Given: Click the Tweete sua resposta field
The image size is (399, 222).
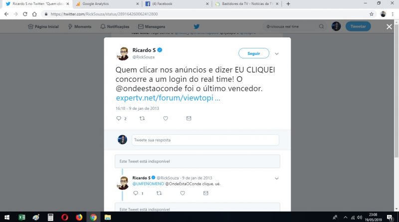Looking at the screenshot, I should point(205,140).
